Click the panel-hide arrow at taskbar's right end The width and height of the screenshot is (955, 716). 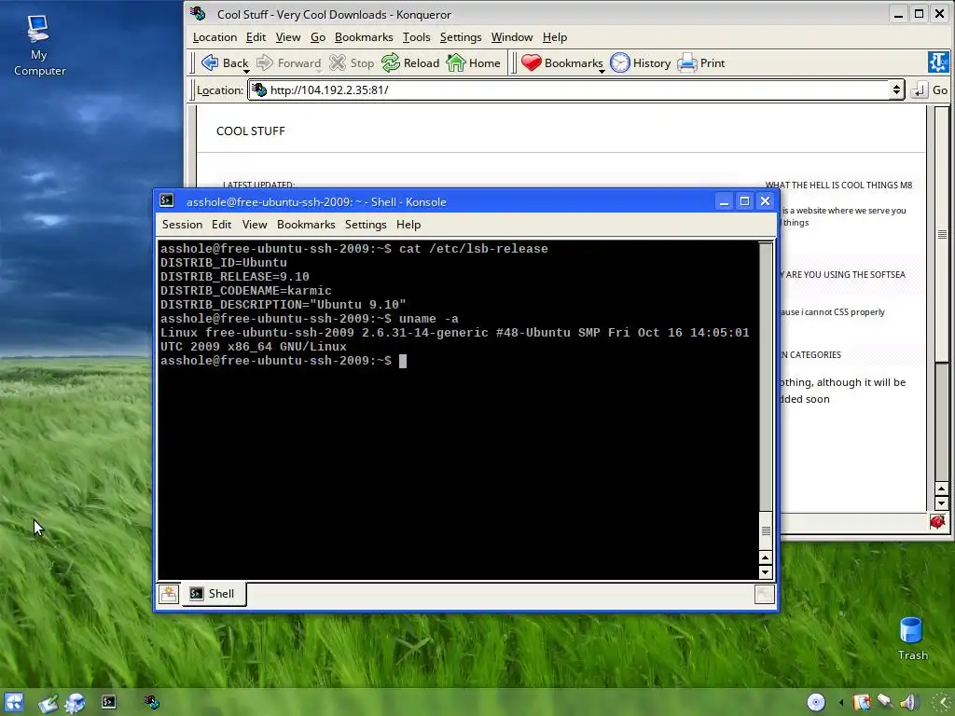tap(943, 703)
